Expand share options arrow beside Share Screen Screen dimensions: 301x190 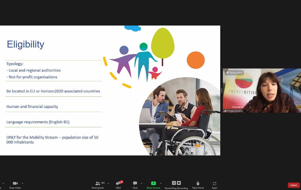click(161, 183)
